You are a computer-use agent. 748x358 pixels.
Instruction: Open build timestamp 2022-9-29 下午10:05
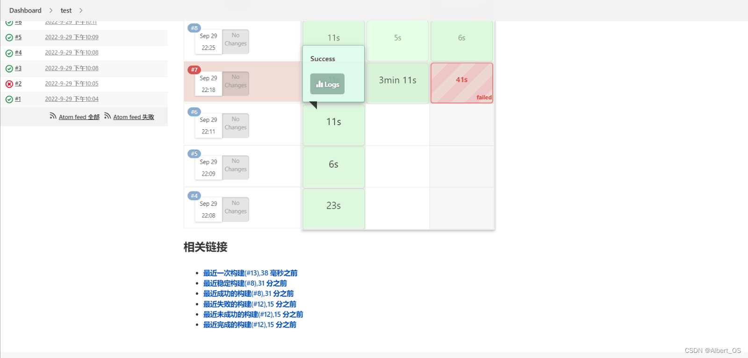(x=72, y=84)
